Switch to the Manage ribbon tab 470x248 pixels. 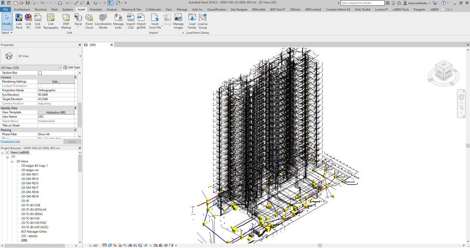[x=181, y=9]
